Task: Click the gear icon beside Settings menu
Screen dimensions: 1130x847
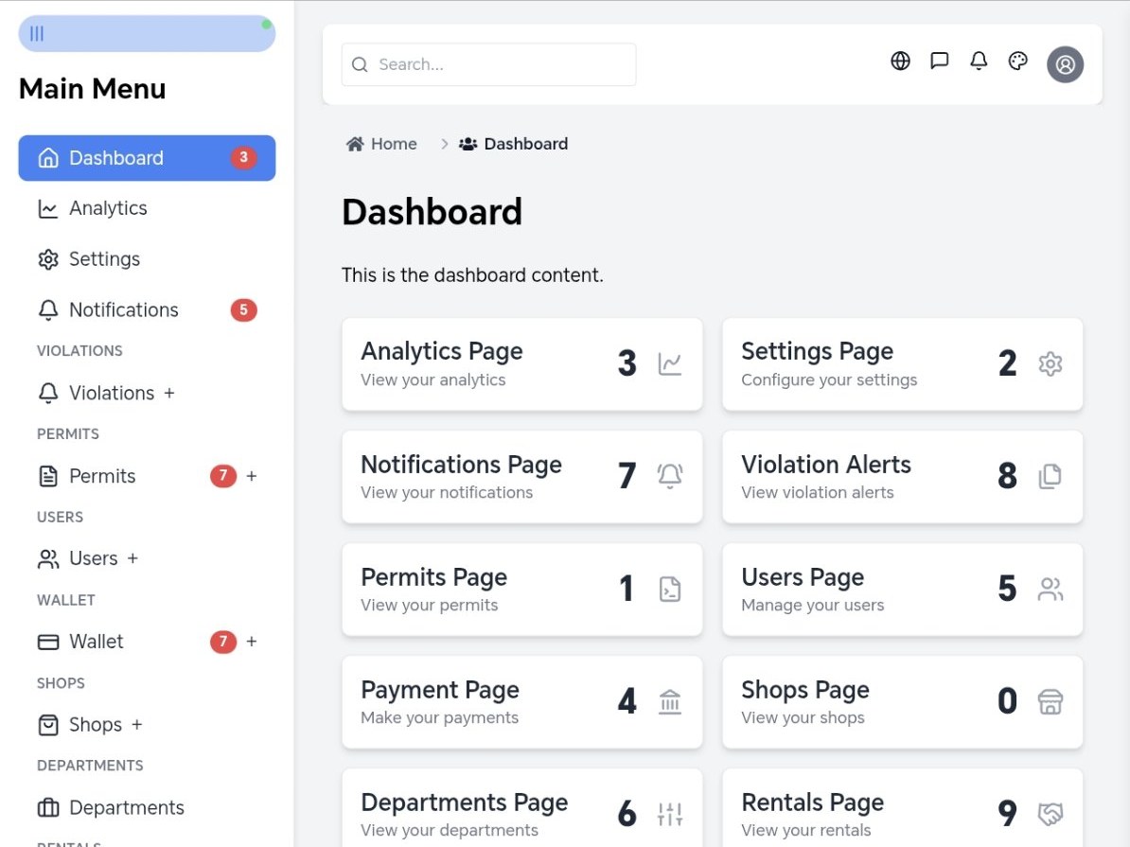Action: [48, 259]
